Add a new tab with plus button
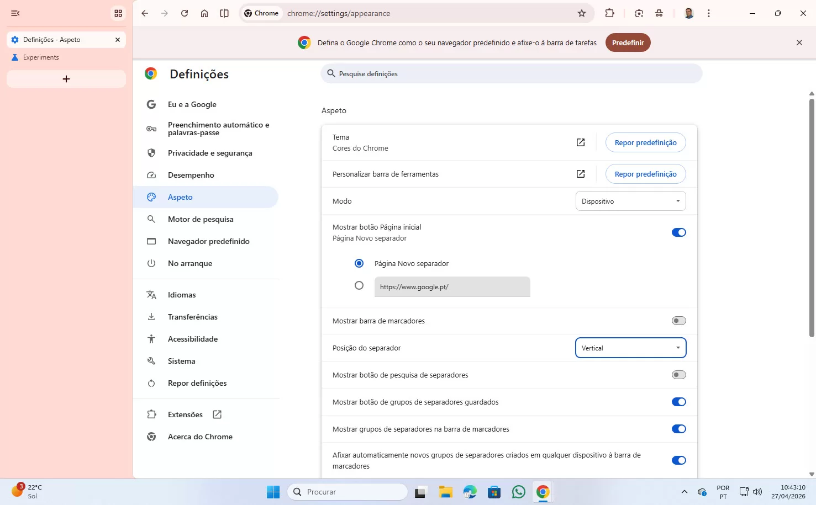Viewport: 816px width, 505px height. point(66,79)
